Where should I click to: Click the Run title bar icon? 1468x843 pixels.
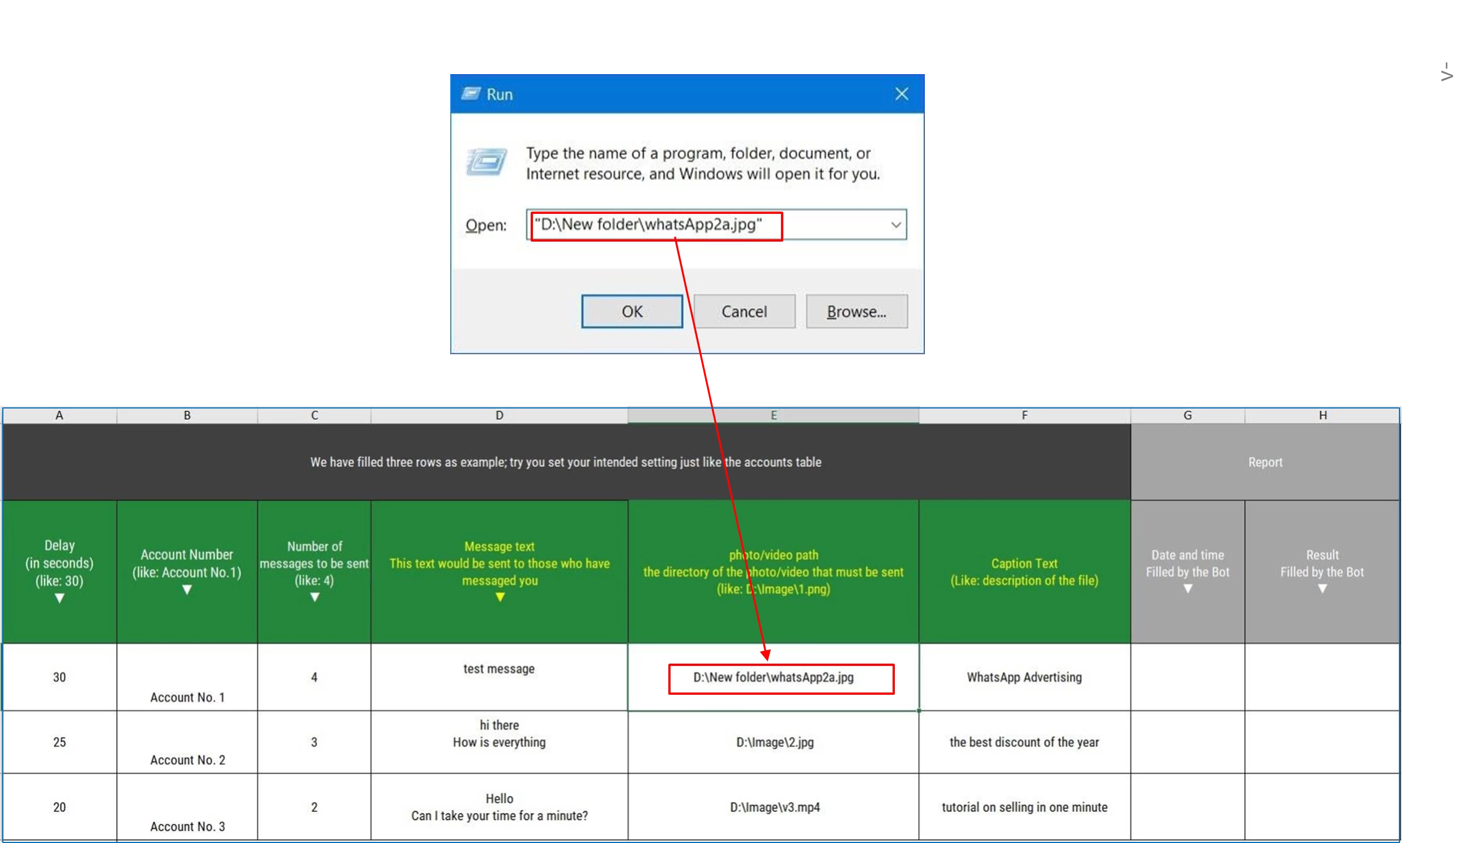pyautogui.click(x=471, y=94)
